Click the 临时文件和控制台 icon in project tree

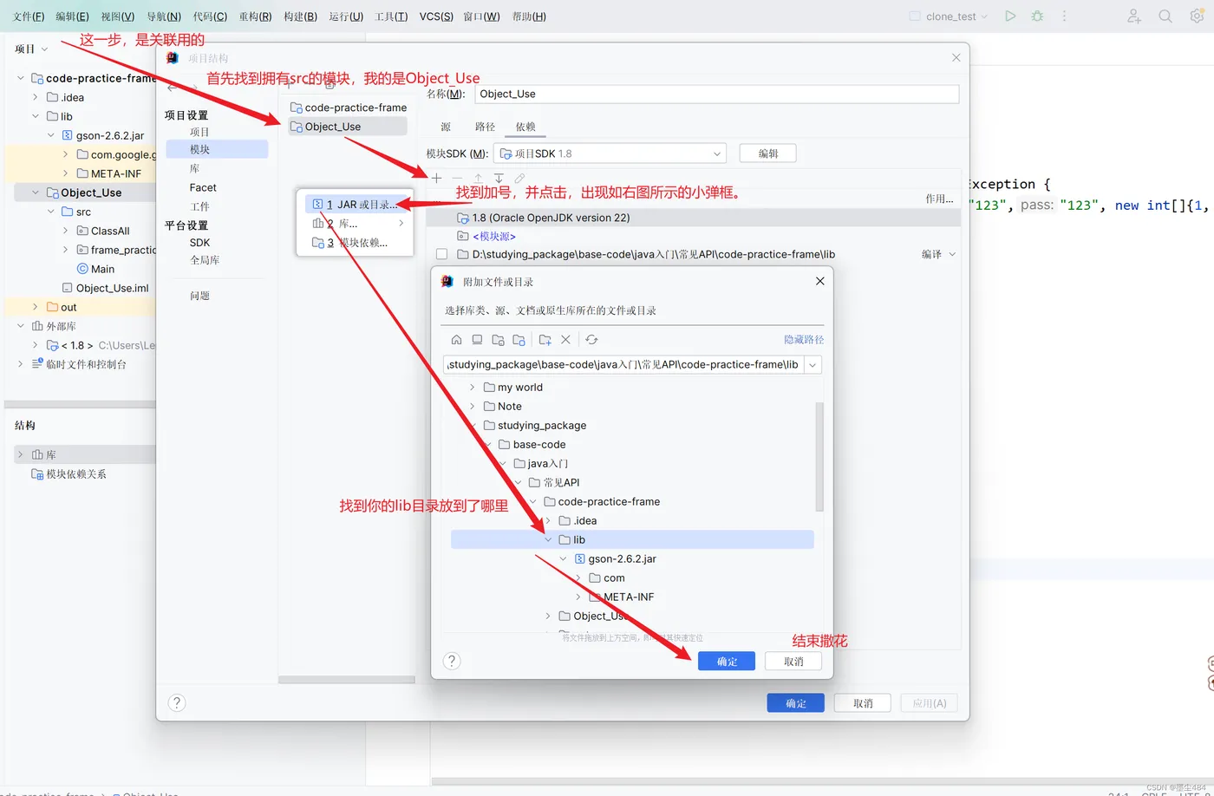pos(37,364)
